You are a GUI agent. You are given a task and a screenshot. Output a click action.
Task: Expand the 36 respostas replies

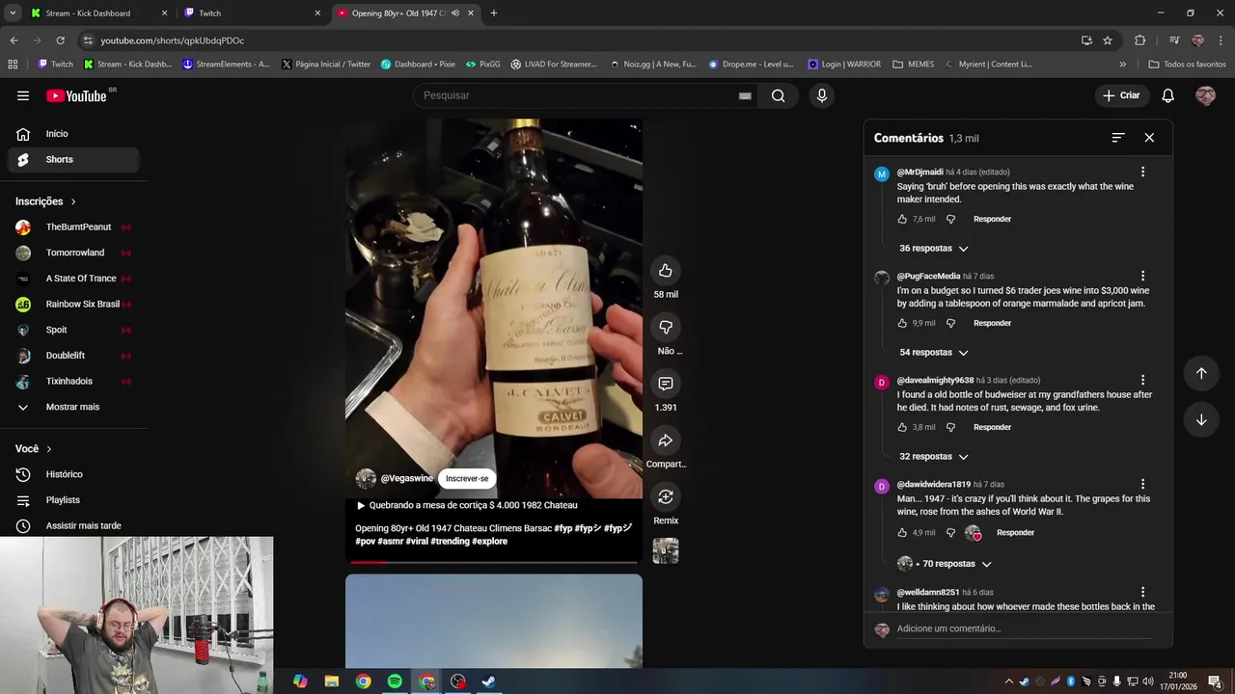click(x=933, y=248)
